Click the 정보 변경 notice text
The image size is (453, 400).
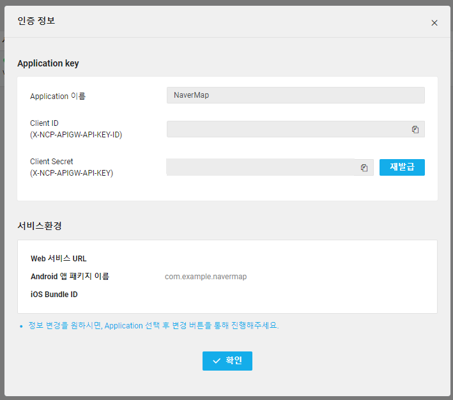coord(153,325)
